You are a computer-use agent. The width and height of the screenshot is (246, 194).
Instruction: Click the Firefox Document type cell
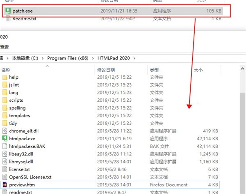point(169,185)
